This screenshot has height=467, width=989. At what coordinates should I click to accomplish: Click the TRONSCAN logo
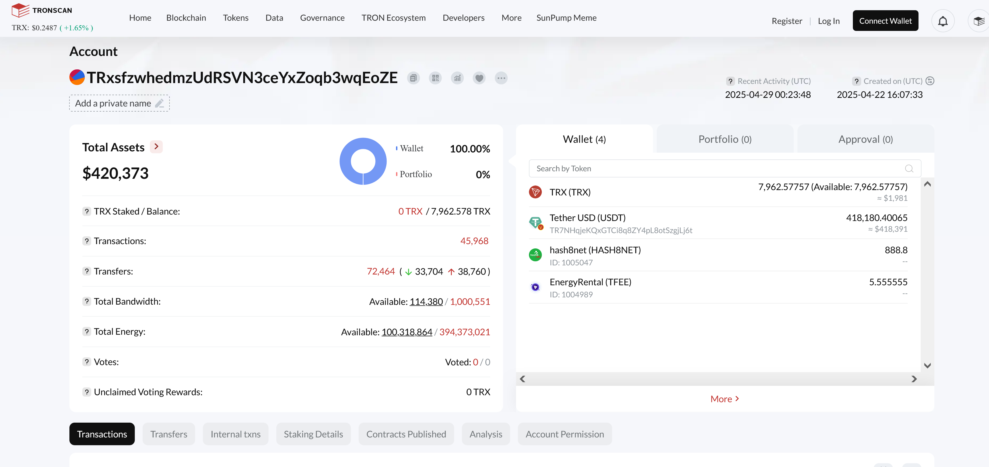[x=42, y=10]
